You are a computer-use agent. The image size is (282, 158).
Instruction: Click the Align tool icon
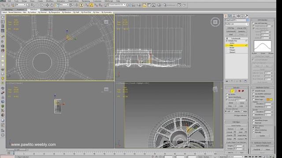(134, 5)
